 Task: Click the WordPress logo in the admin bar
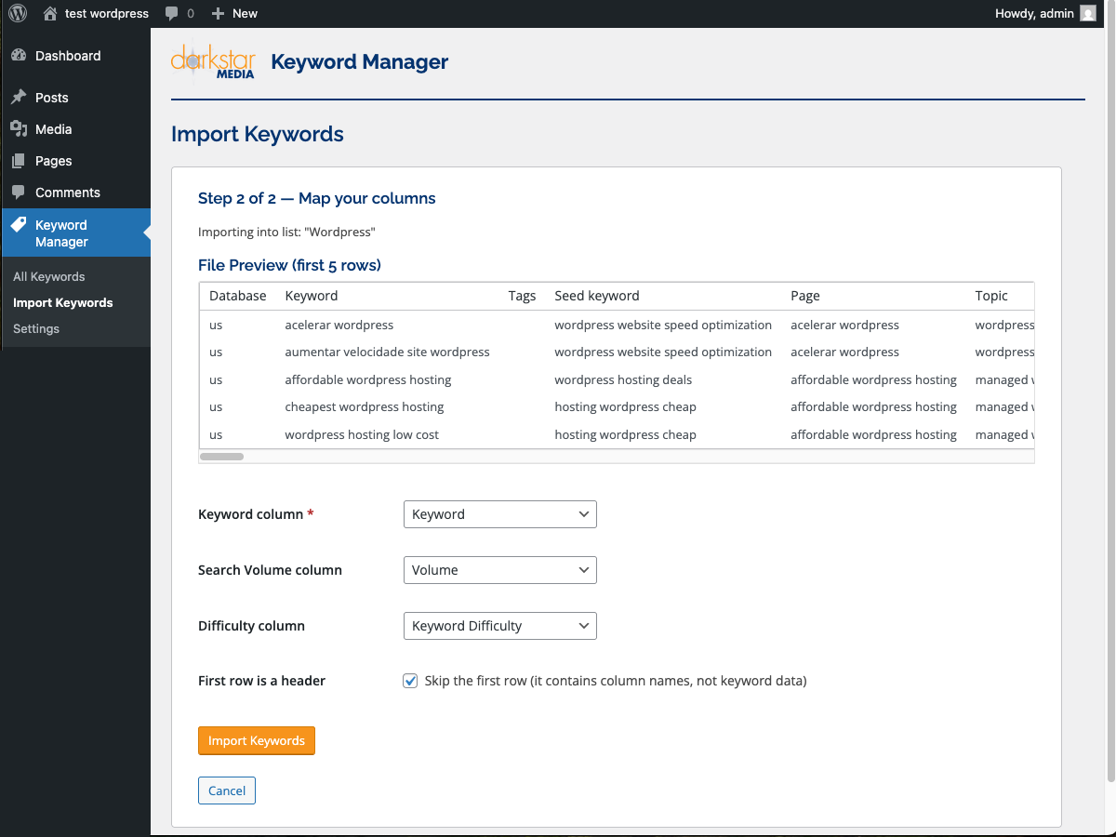tap(17, 13)
